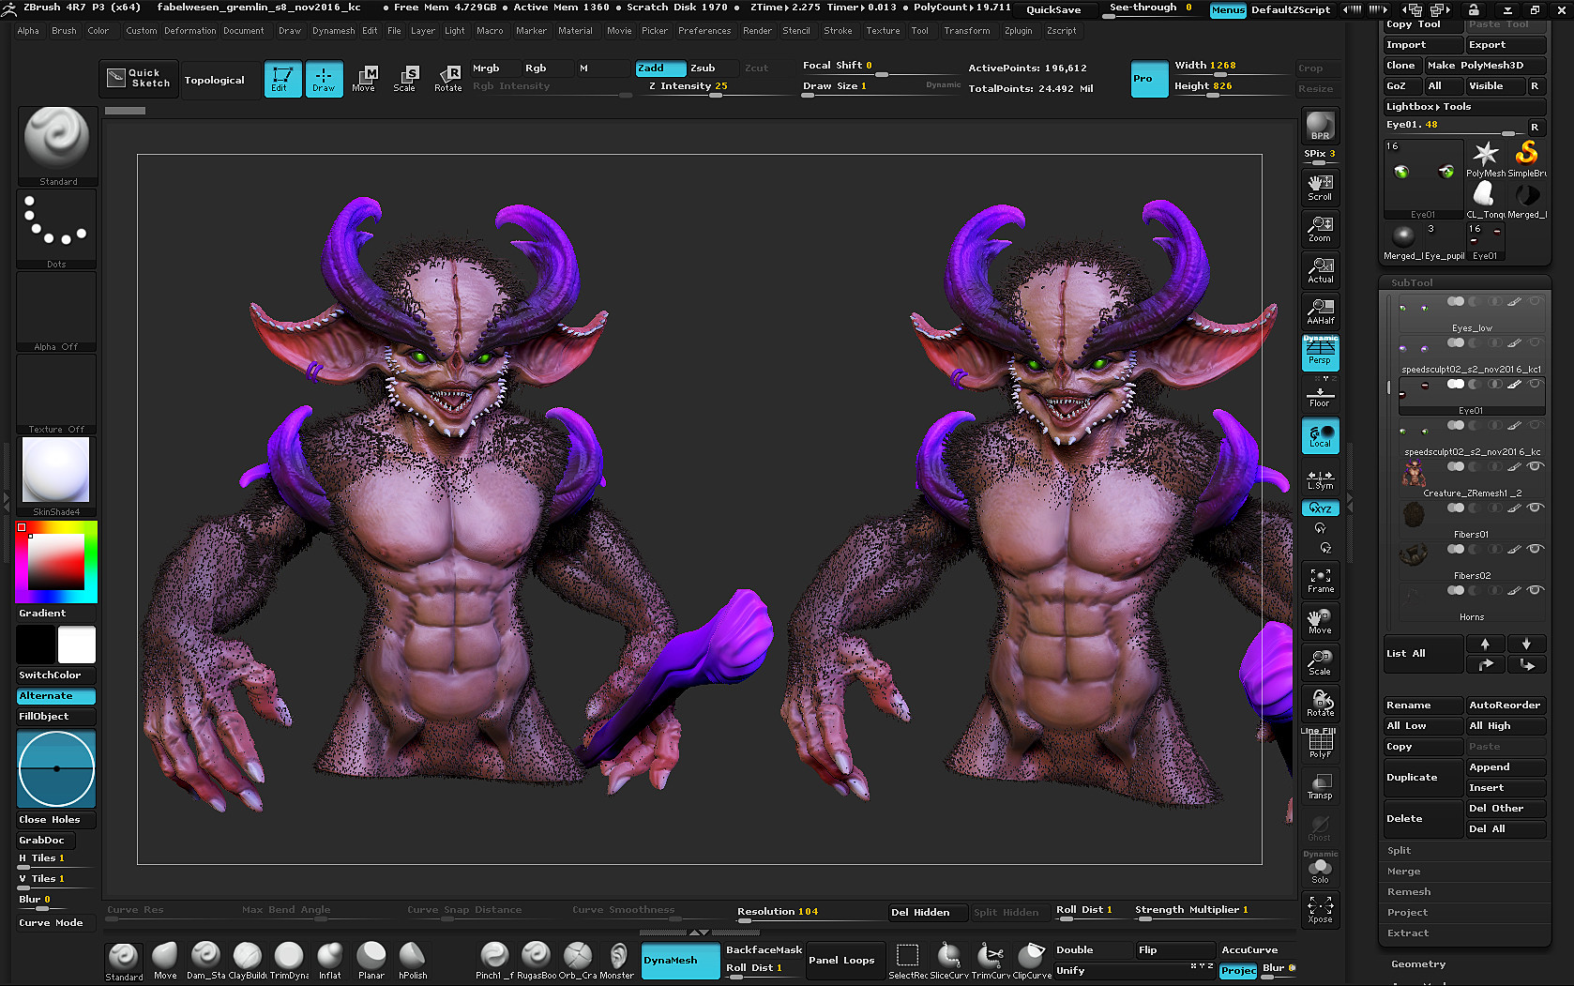Open the Zplugin menu

point(1018,31)
